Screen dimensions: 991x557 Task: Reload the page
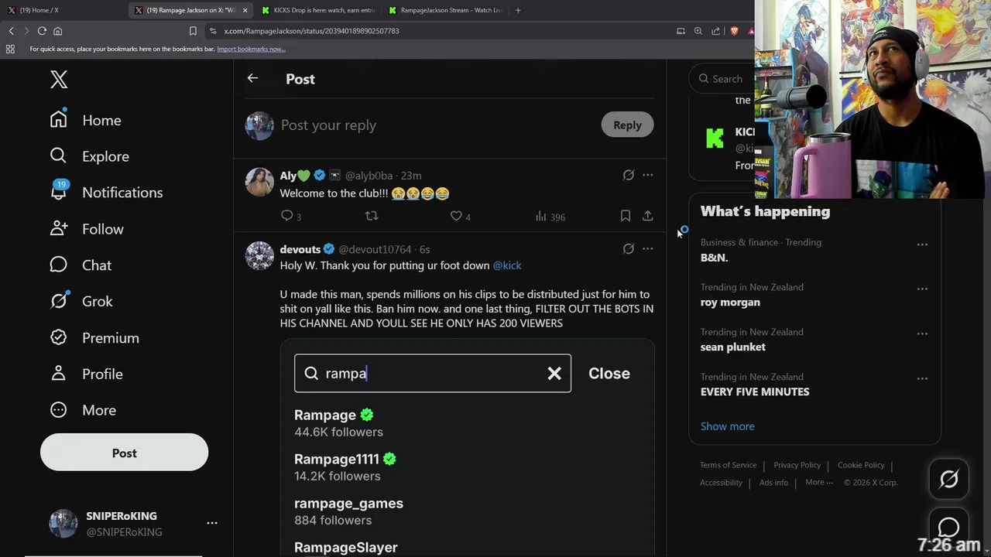(42, 31)
